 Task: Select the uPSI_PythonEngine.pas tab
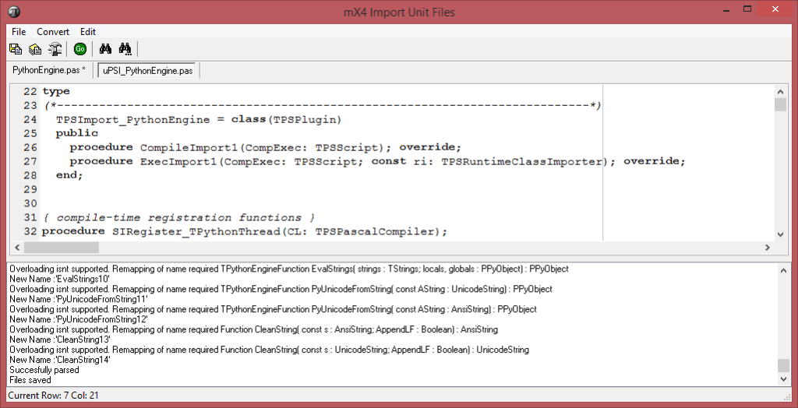tap(147, 71)
